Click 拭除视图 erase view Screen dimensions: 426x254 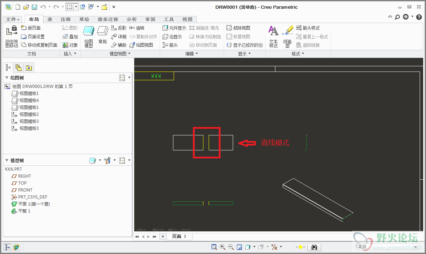(238, 28)
